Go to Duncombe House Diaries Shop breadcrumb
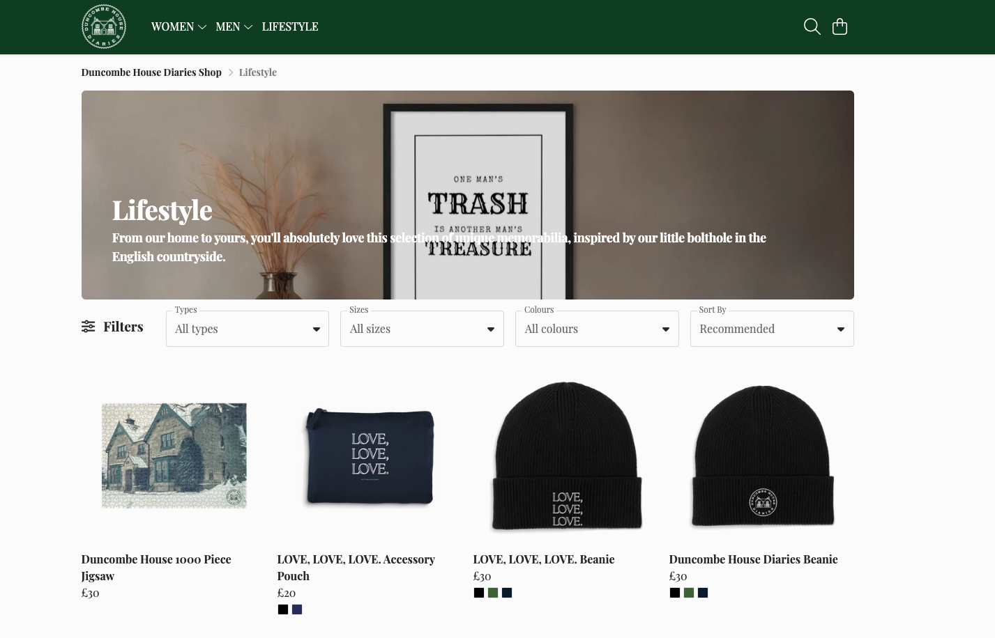 click(x=151, y=72)
